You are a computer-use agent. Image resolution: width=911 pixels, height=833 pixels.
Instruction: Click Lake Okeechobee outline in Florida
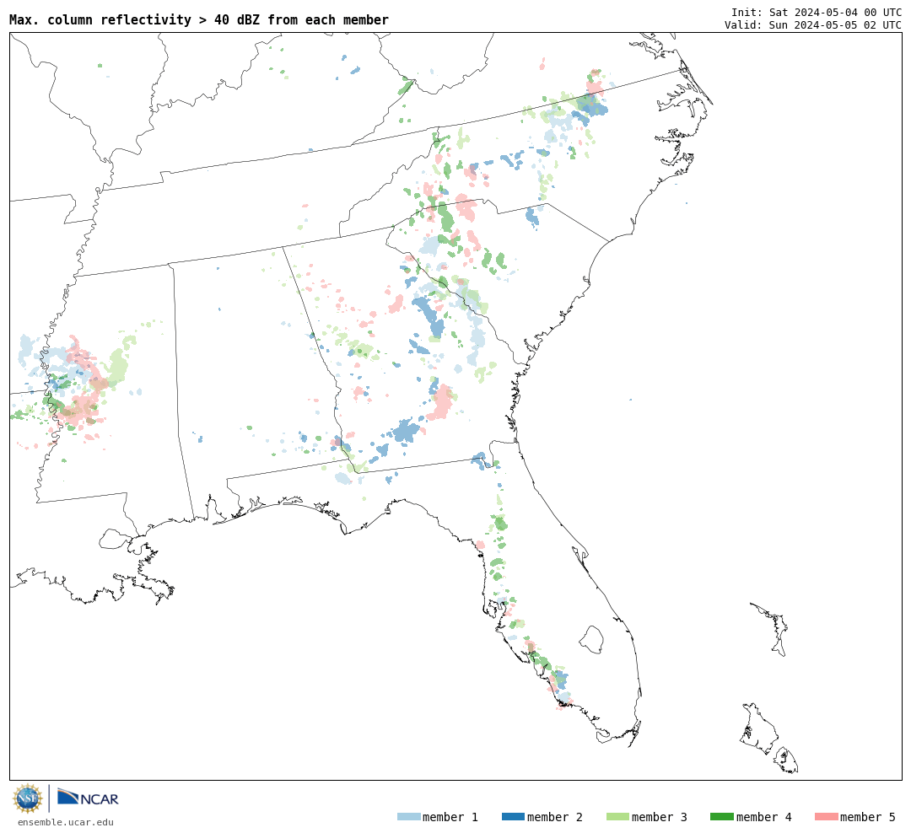pos(591,640)
